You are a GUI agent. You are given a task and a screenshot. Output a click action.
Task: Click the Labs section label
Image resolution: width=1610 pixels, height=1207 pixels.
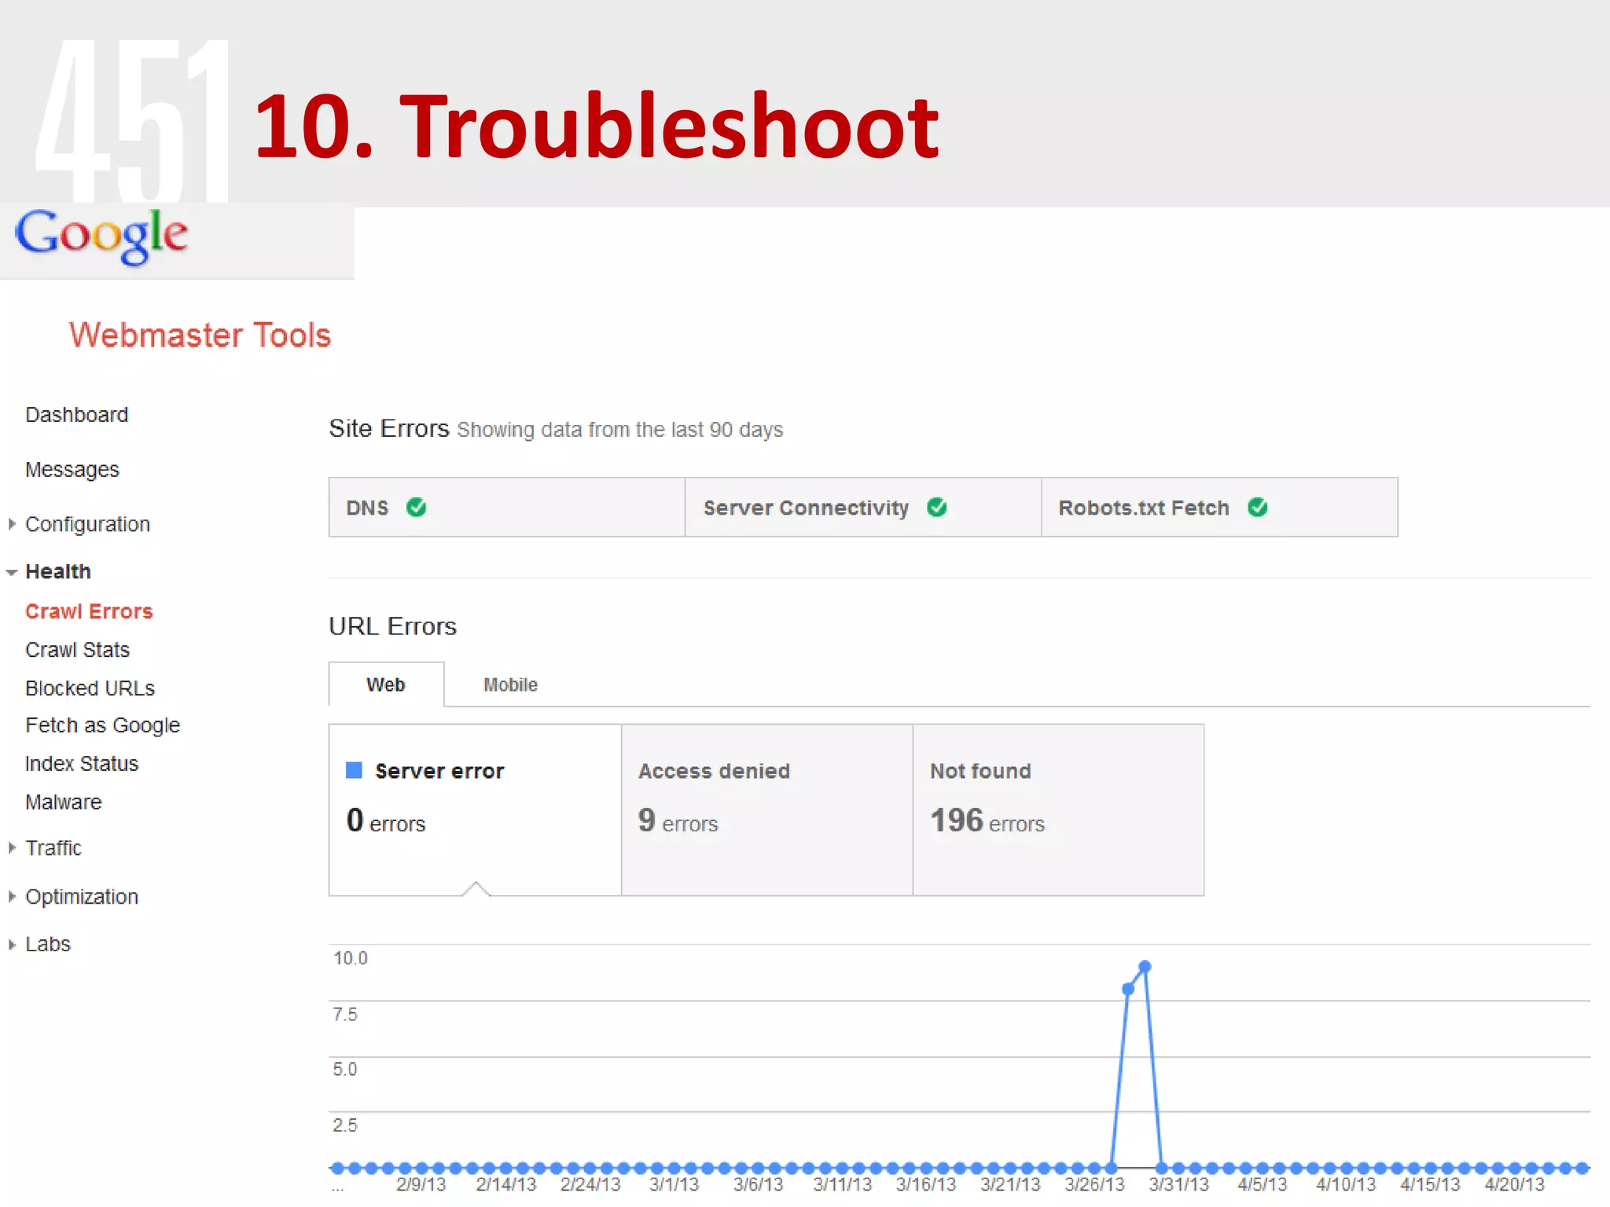point(48,944)
